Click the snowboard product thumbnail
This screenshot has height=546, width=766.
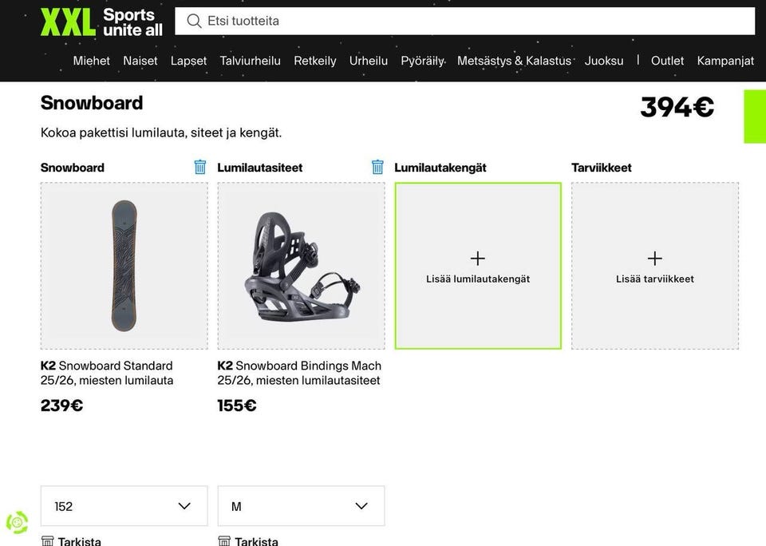[124, 266]
